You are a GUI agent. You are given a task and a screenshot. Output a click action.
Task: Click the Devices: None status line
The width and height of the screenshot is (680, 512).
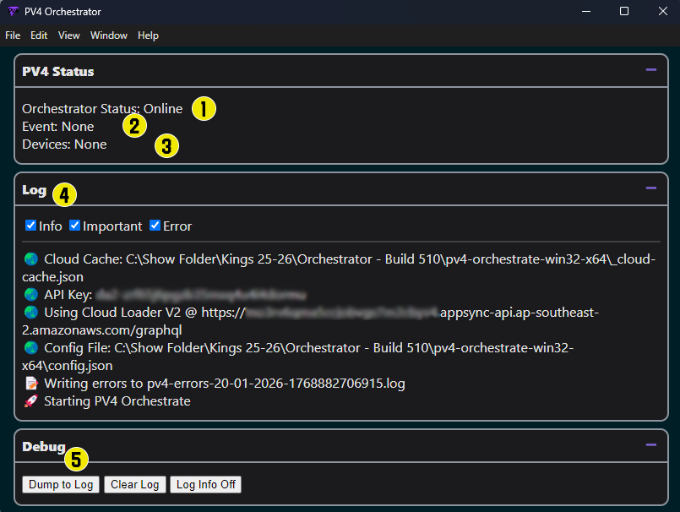(x=64, y=144)
